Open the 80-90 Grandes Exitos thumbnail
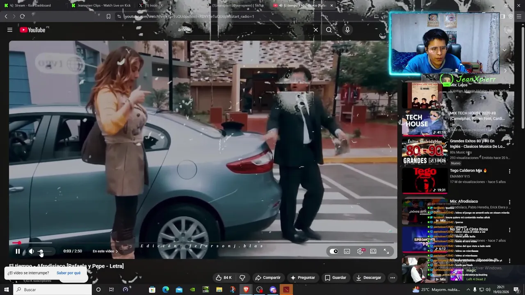The width and height of the screenshot is (525, 295). click(x=425, y=152)
